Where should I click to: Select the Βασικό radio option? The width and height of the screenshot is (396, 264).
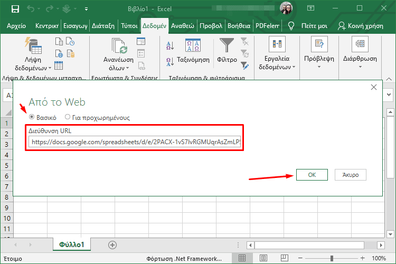(32, 117)
